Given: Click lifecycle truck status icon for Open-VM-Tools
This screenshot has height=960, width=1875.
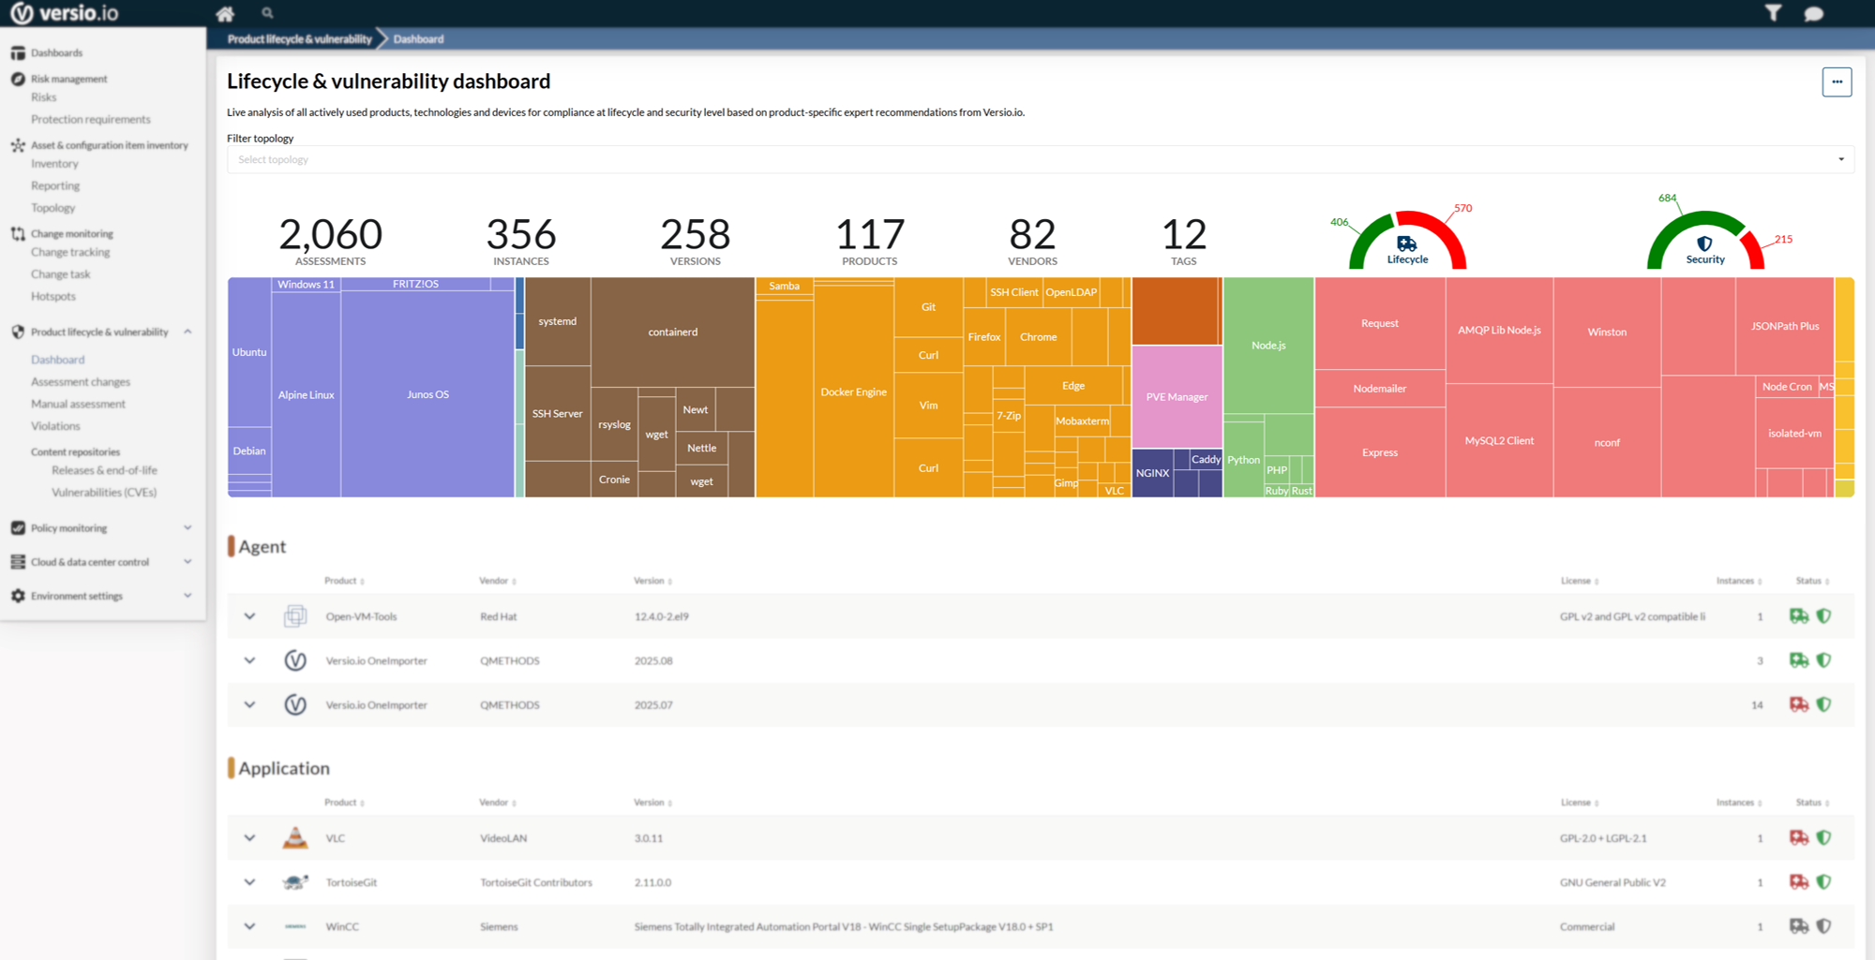Looking at the screenshot, I should [1798, 616].
